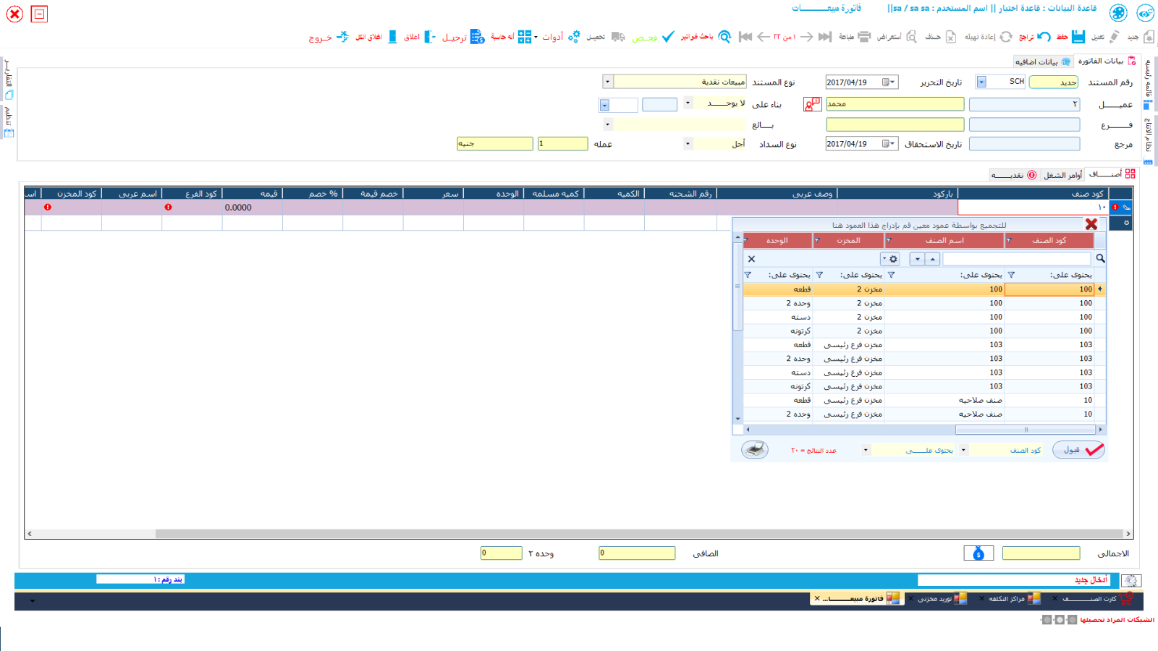This screenshot has width=1158, height=651.
Task: Switch to the أوامر الشغل tab
Action: point(1062,175)
